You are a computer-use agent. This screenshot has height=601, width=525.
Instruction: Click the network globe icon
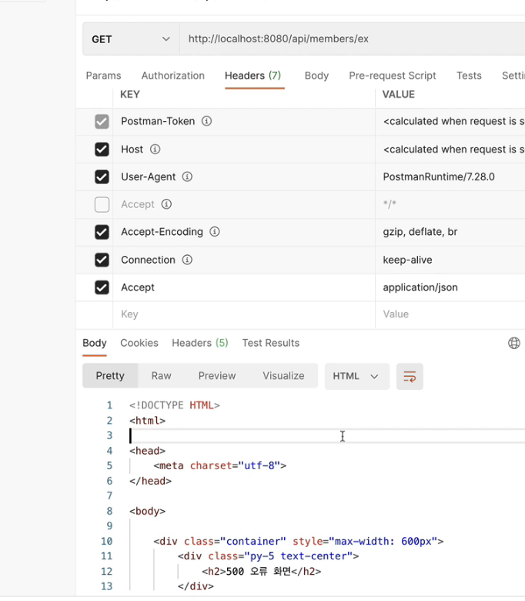tap(514, 343)
